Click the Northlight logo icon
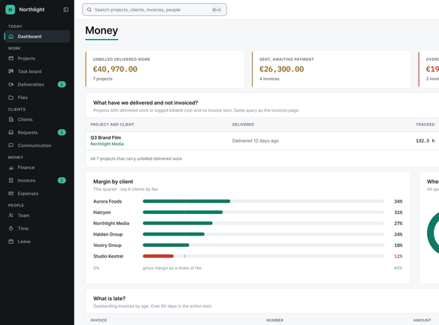The width and height of the screenshot is (439, 325). [10, 10]
